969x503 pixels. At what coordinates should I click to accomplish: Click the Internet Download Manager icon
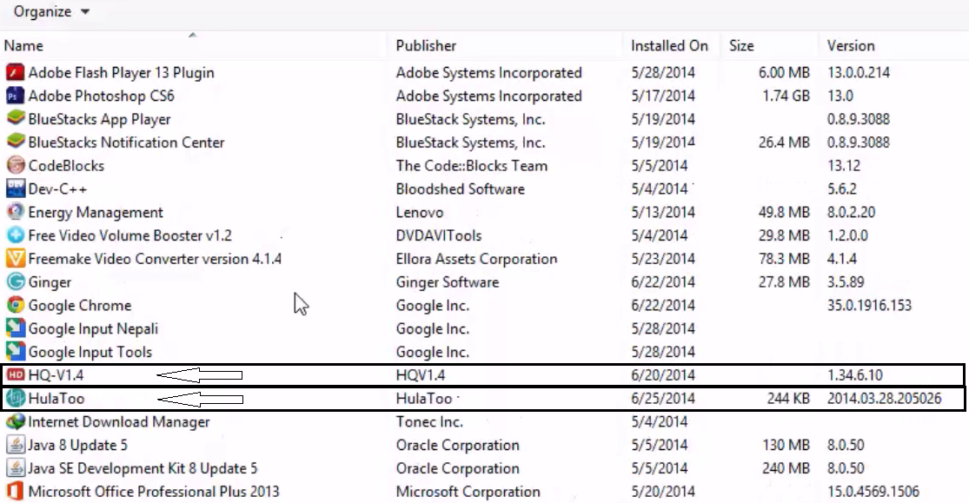click(x=15, y=422)
